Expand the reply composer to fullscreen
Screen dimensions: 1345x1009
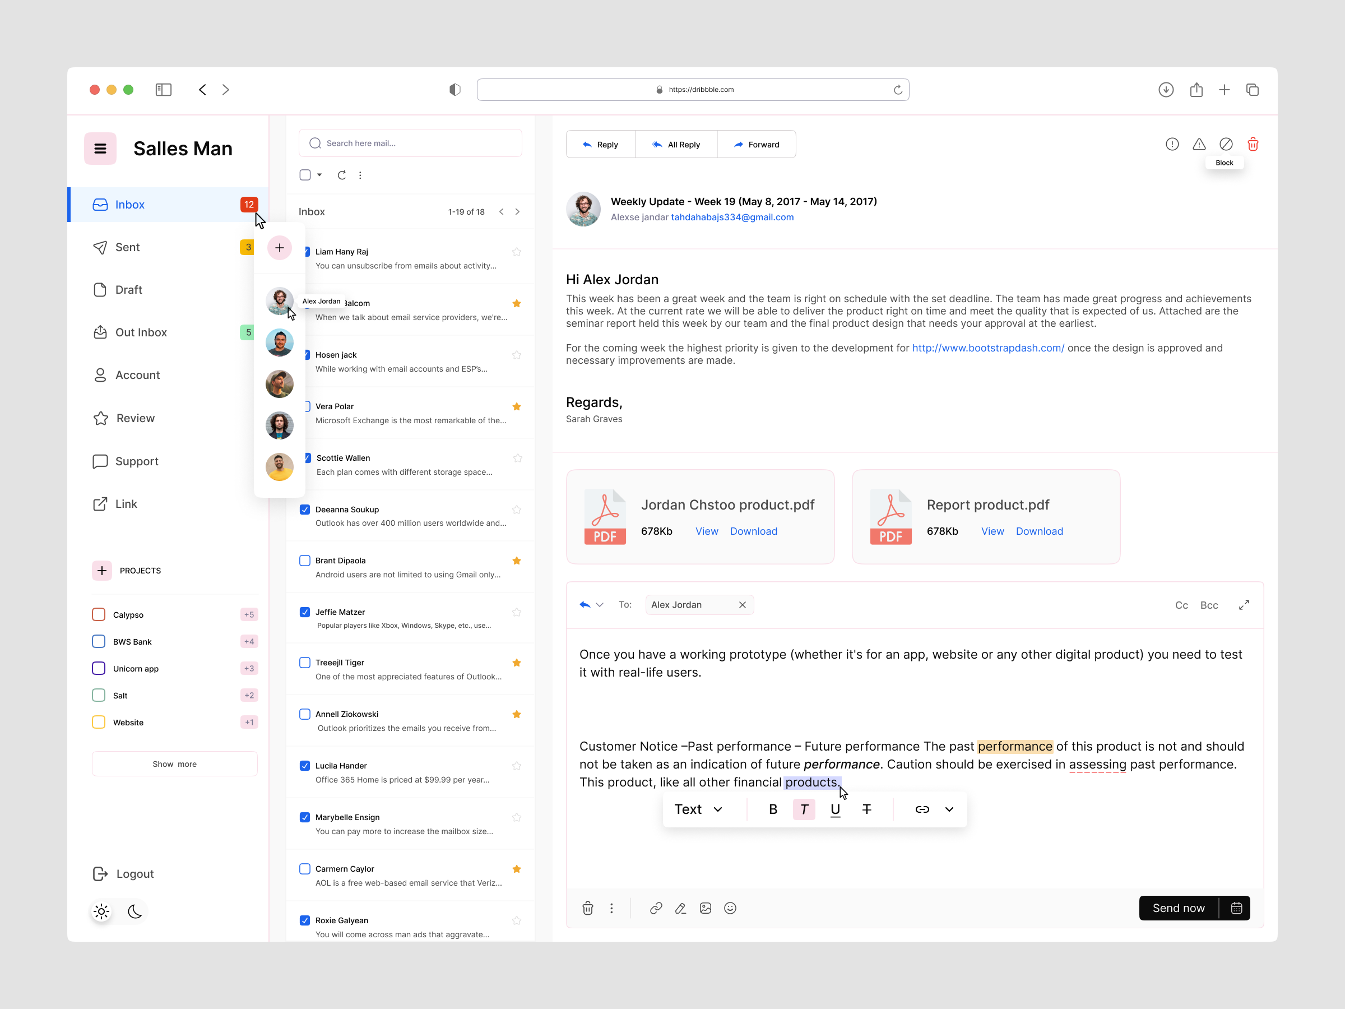1244,604
